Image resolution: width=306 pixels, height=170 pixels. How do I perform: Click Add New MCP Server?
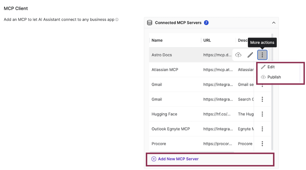point(178,159)
